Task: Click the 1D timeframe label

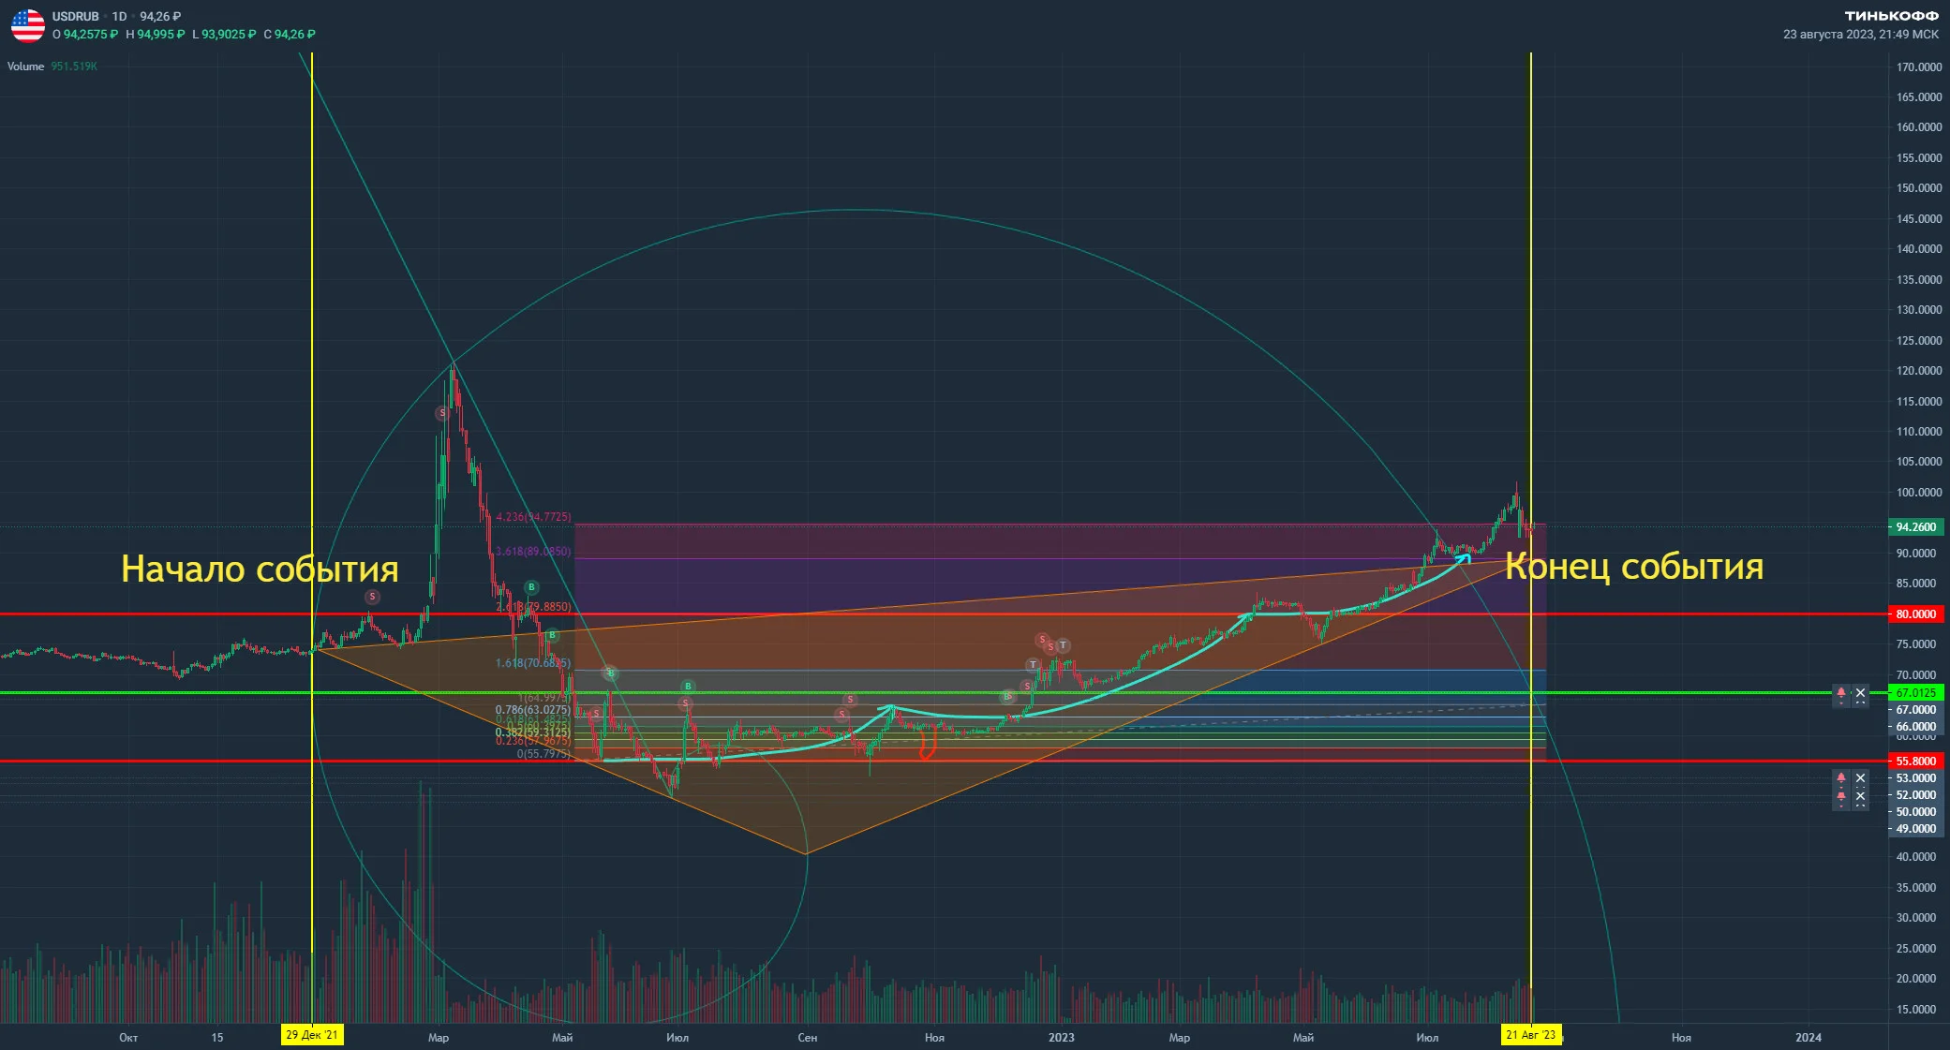Action: click(x=119, y=16)
